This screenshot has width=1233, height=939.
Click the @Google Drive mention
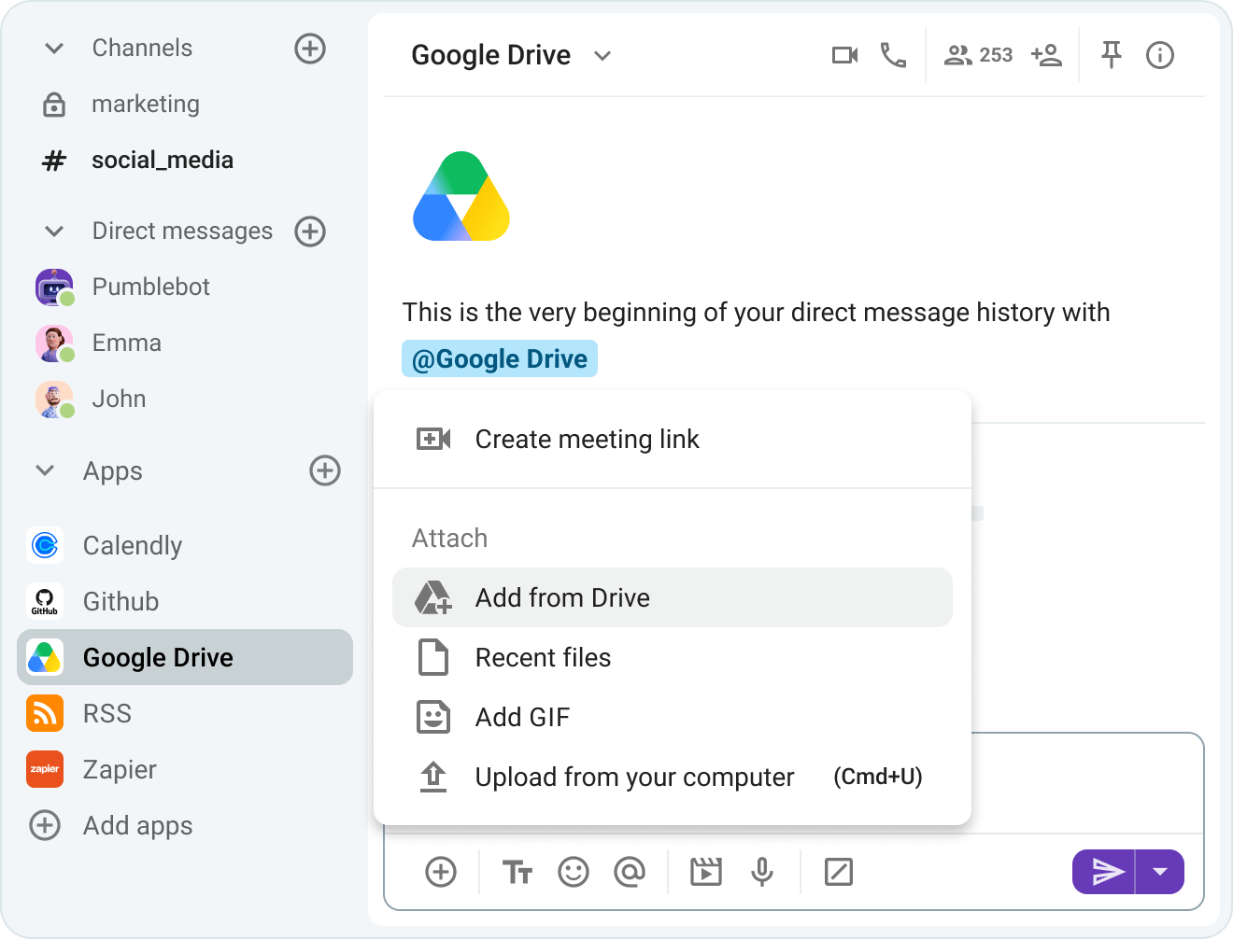(500, 358)
